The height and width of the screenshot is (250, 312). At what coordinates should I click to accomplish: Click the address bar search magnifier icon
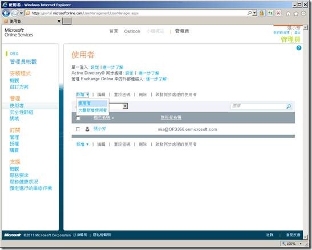point(249,13)
